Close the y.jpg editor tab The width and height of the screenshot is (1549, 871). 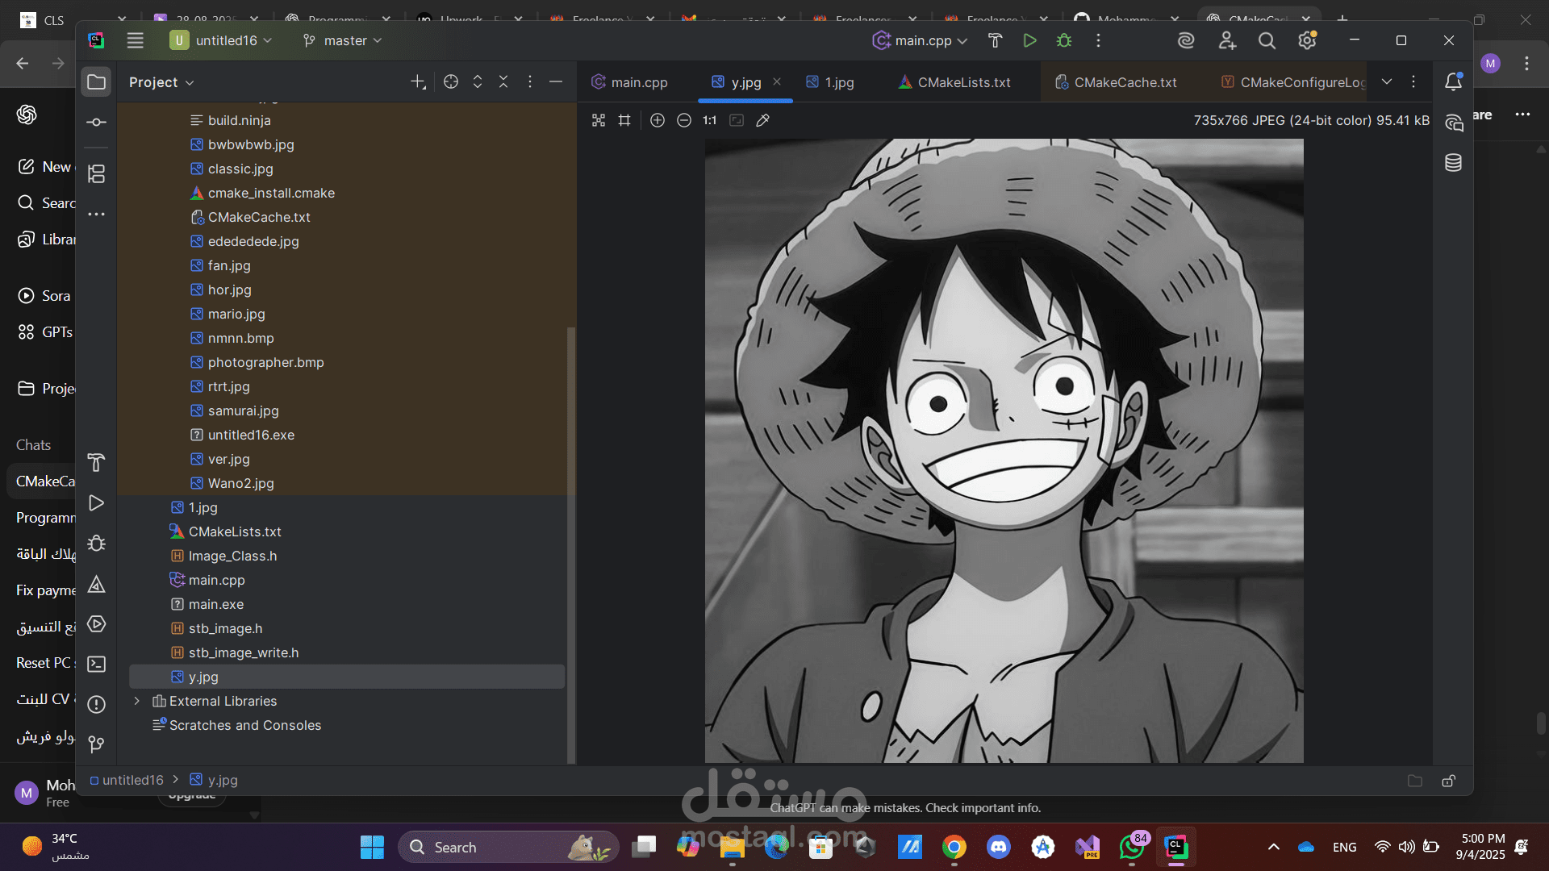(x=777, y=81)
